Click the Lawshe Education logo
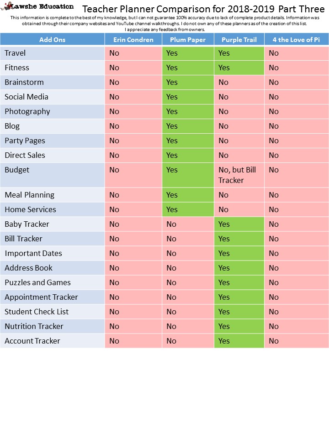Viewport: 329px width, 438px height. pos(39,7)
